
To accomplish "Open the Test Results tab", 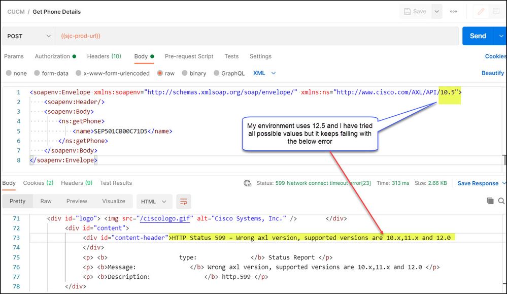I will click(x=116, y=183).
